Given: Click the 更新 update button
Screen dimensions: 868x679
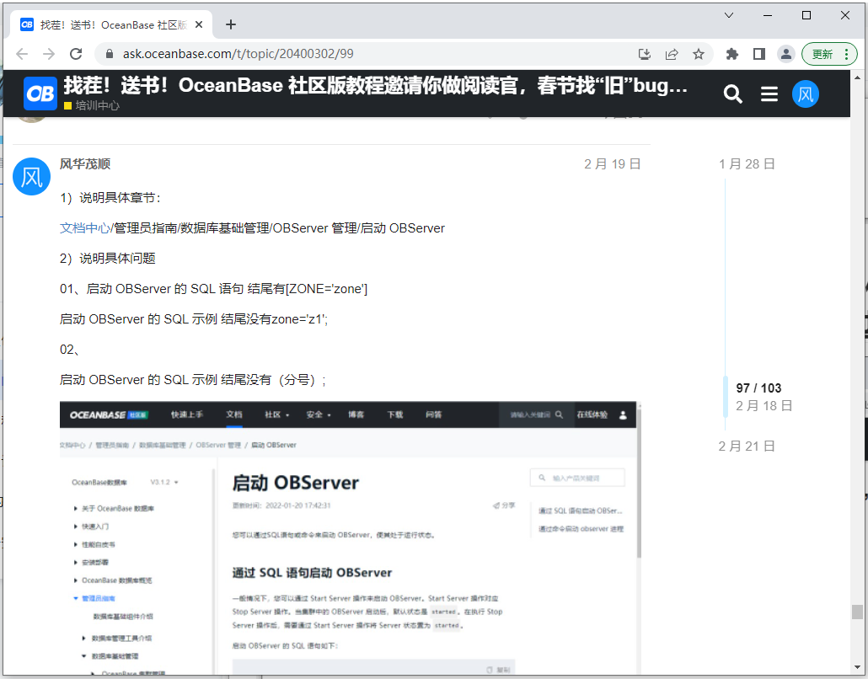Looking at the screenshot, I should pos(822,54).
